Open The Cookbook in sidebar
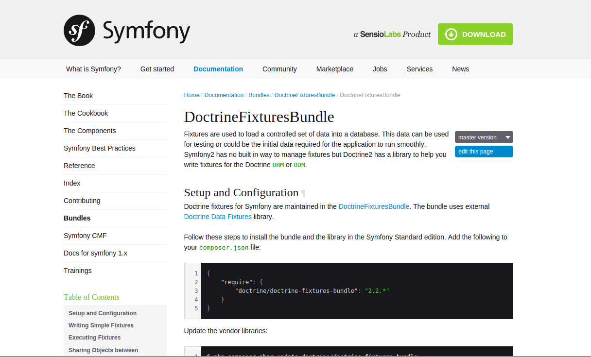This screenshot has width=591, height=357. 86,113
